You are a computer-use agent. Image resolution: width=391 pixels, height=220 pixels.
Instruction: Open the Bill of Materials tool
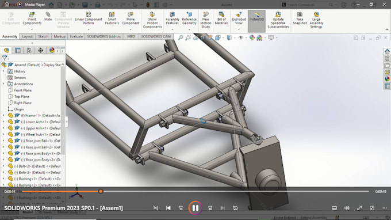click(221, 18)
